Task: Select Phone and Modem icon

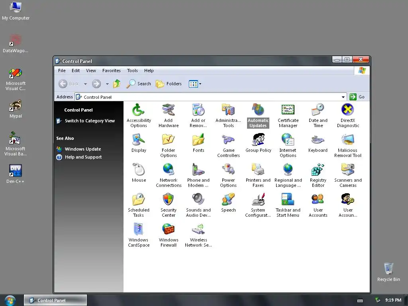Action: (x=198, y=175)
